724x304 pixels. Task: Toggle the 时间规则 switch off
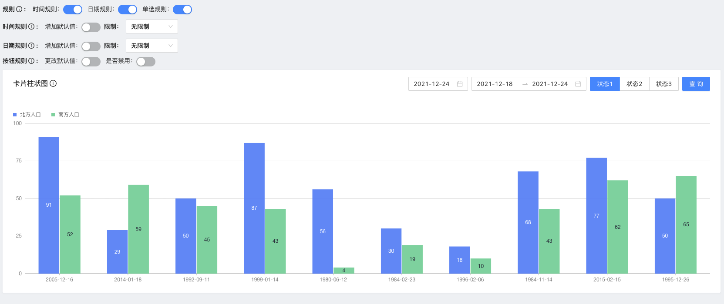click(x=73, y=10)
